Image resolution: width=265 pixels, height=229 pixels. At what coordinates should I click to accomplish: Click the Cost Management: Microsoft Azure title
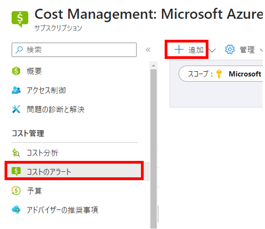tap(148, 14)
